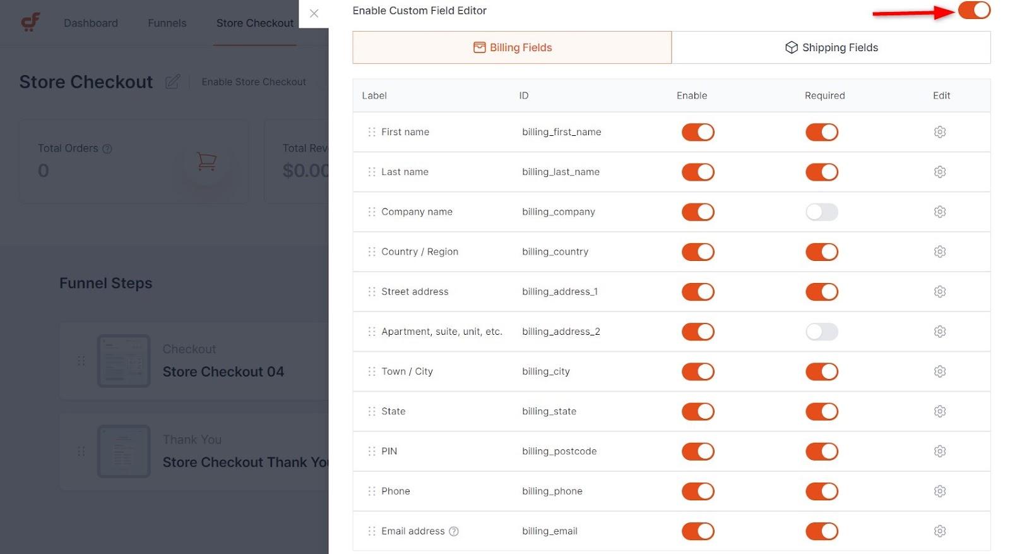The height and width of the screenshot is (554, 1010).
Task: Toggle Required for Phone
Action: coord(821,491)
